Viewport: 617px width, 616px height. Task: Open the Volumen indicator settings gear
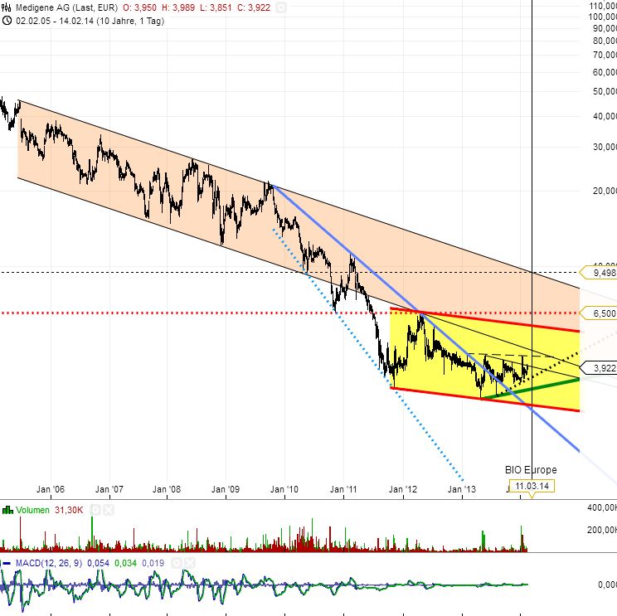(95, 510)
